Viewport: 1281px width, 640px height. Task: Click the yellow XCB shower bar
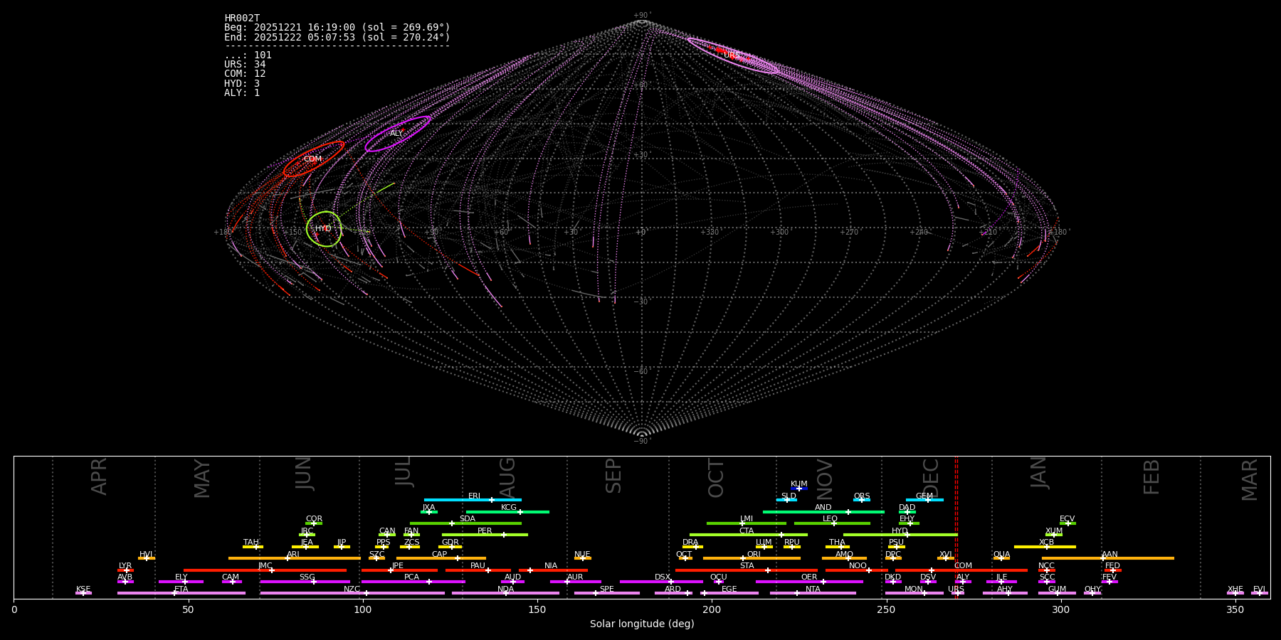pyautogui.click(x=1045, y=547)
